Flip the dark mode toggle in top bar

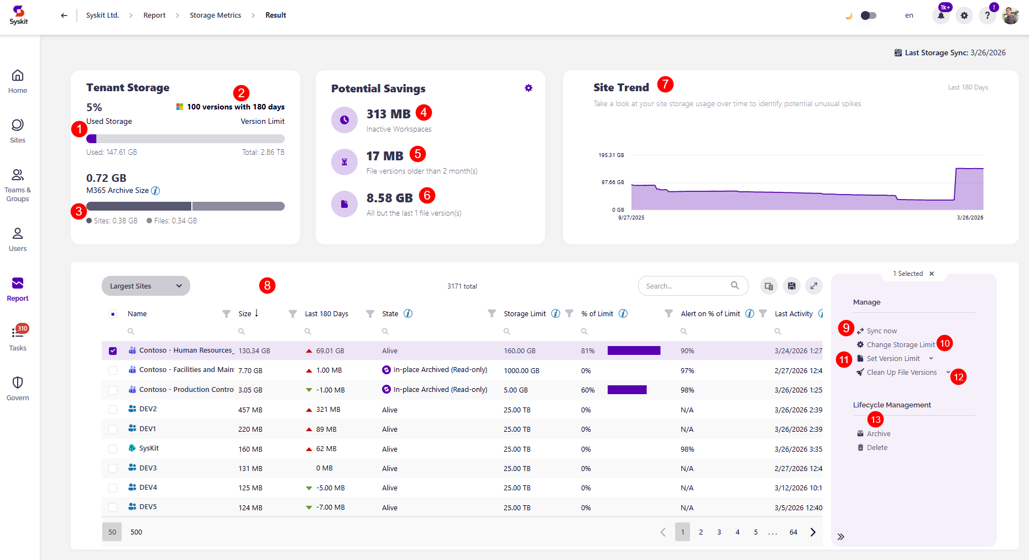point(868,15)
